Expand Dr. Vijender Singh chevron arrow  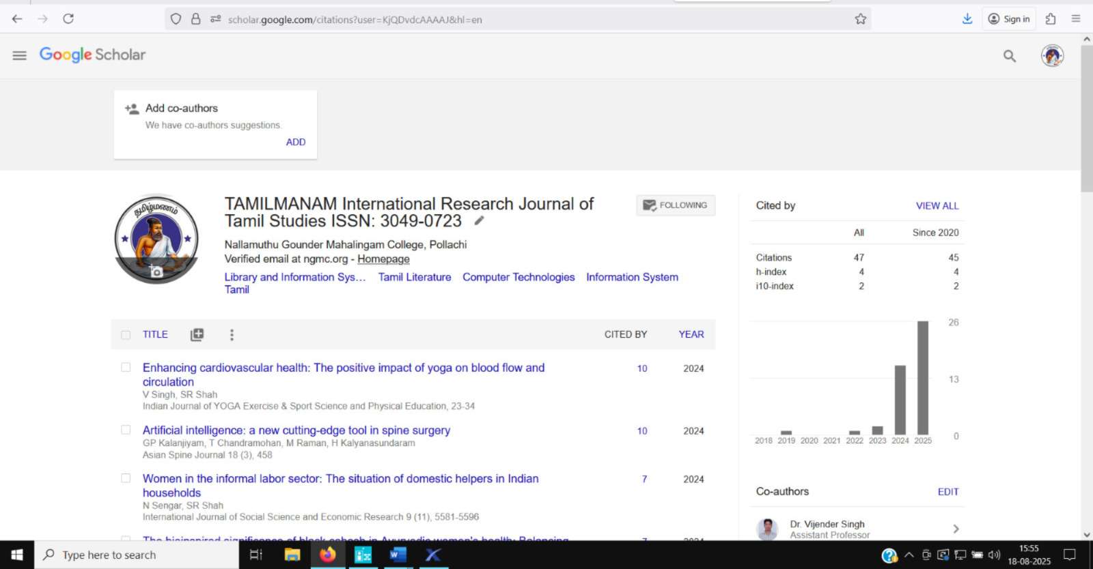point(956,529)
